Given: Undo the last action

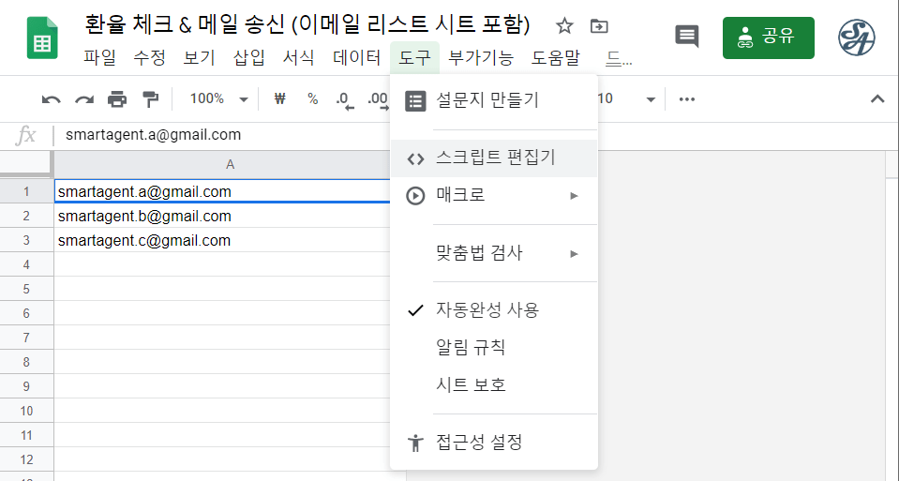Looking at the screenshot, I should (51, 99).
